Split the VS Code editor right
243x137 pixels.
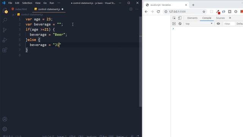pos(131,9)
